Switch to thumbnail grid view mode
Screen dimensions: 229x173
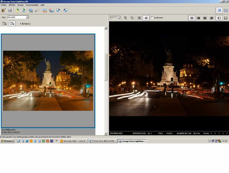pyautogui.click(x=226, y=10)
